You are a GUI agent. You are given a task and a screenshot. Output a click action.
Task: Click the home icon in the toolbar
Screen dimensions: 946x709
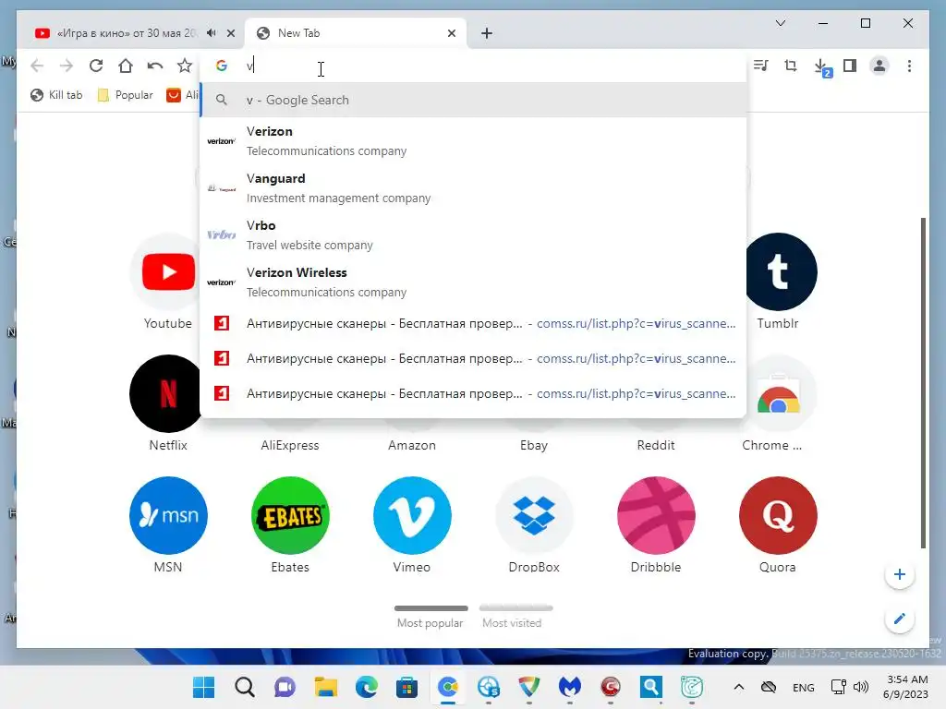point(126,66)
